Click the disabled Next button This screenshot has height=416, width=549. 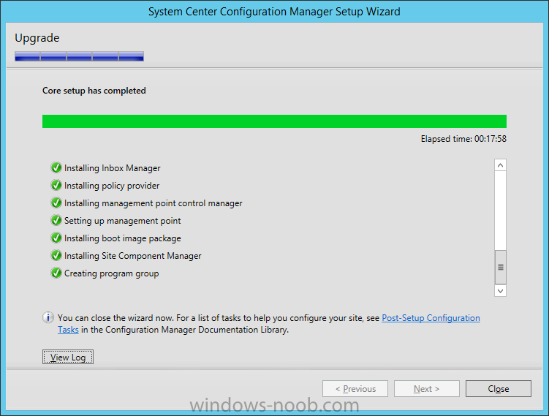pos(426,389)
